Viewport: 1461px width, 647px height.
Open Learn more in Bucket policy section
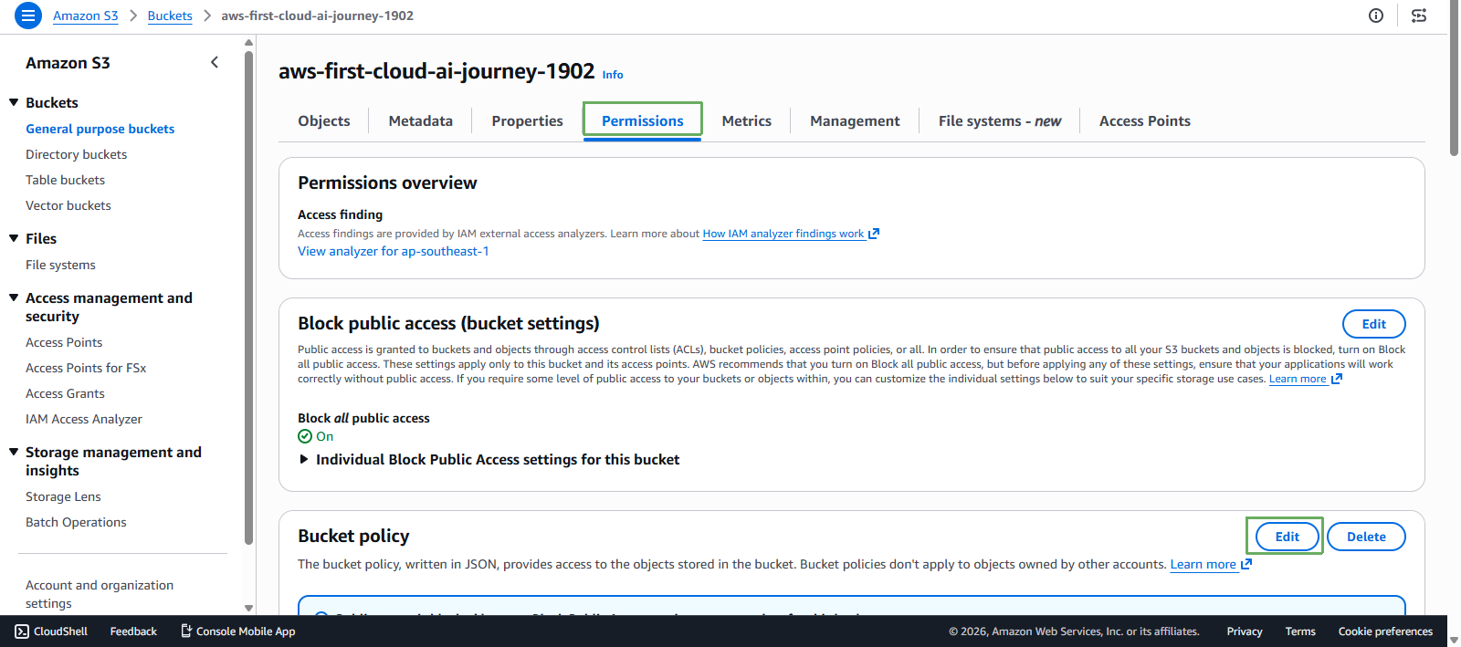pos(1203,564)
